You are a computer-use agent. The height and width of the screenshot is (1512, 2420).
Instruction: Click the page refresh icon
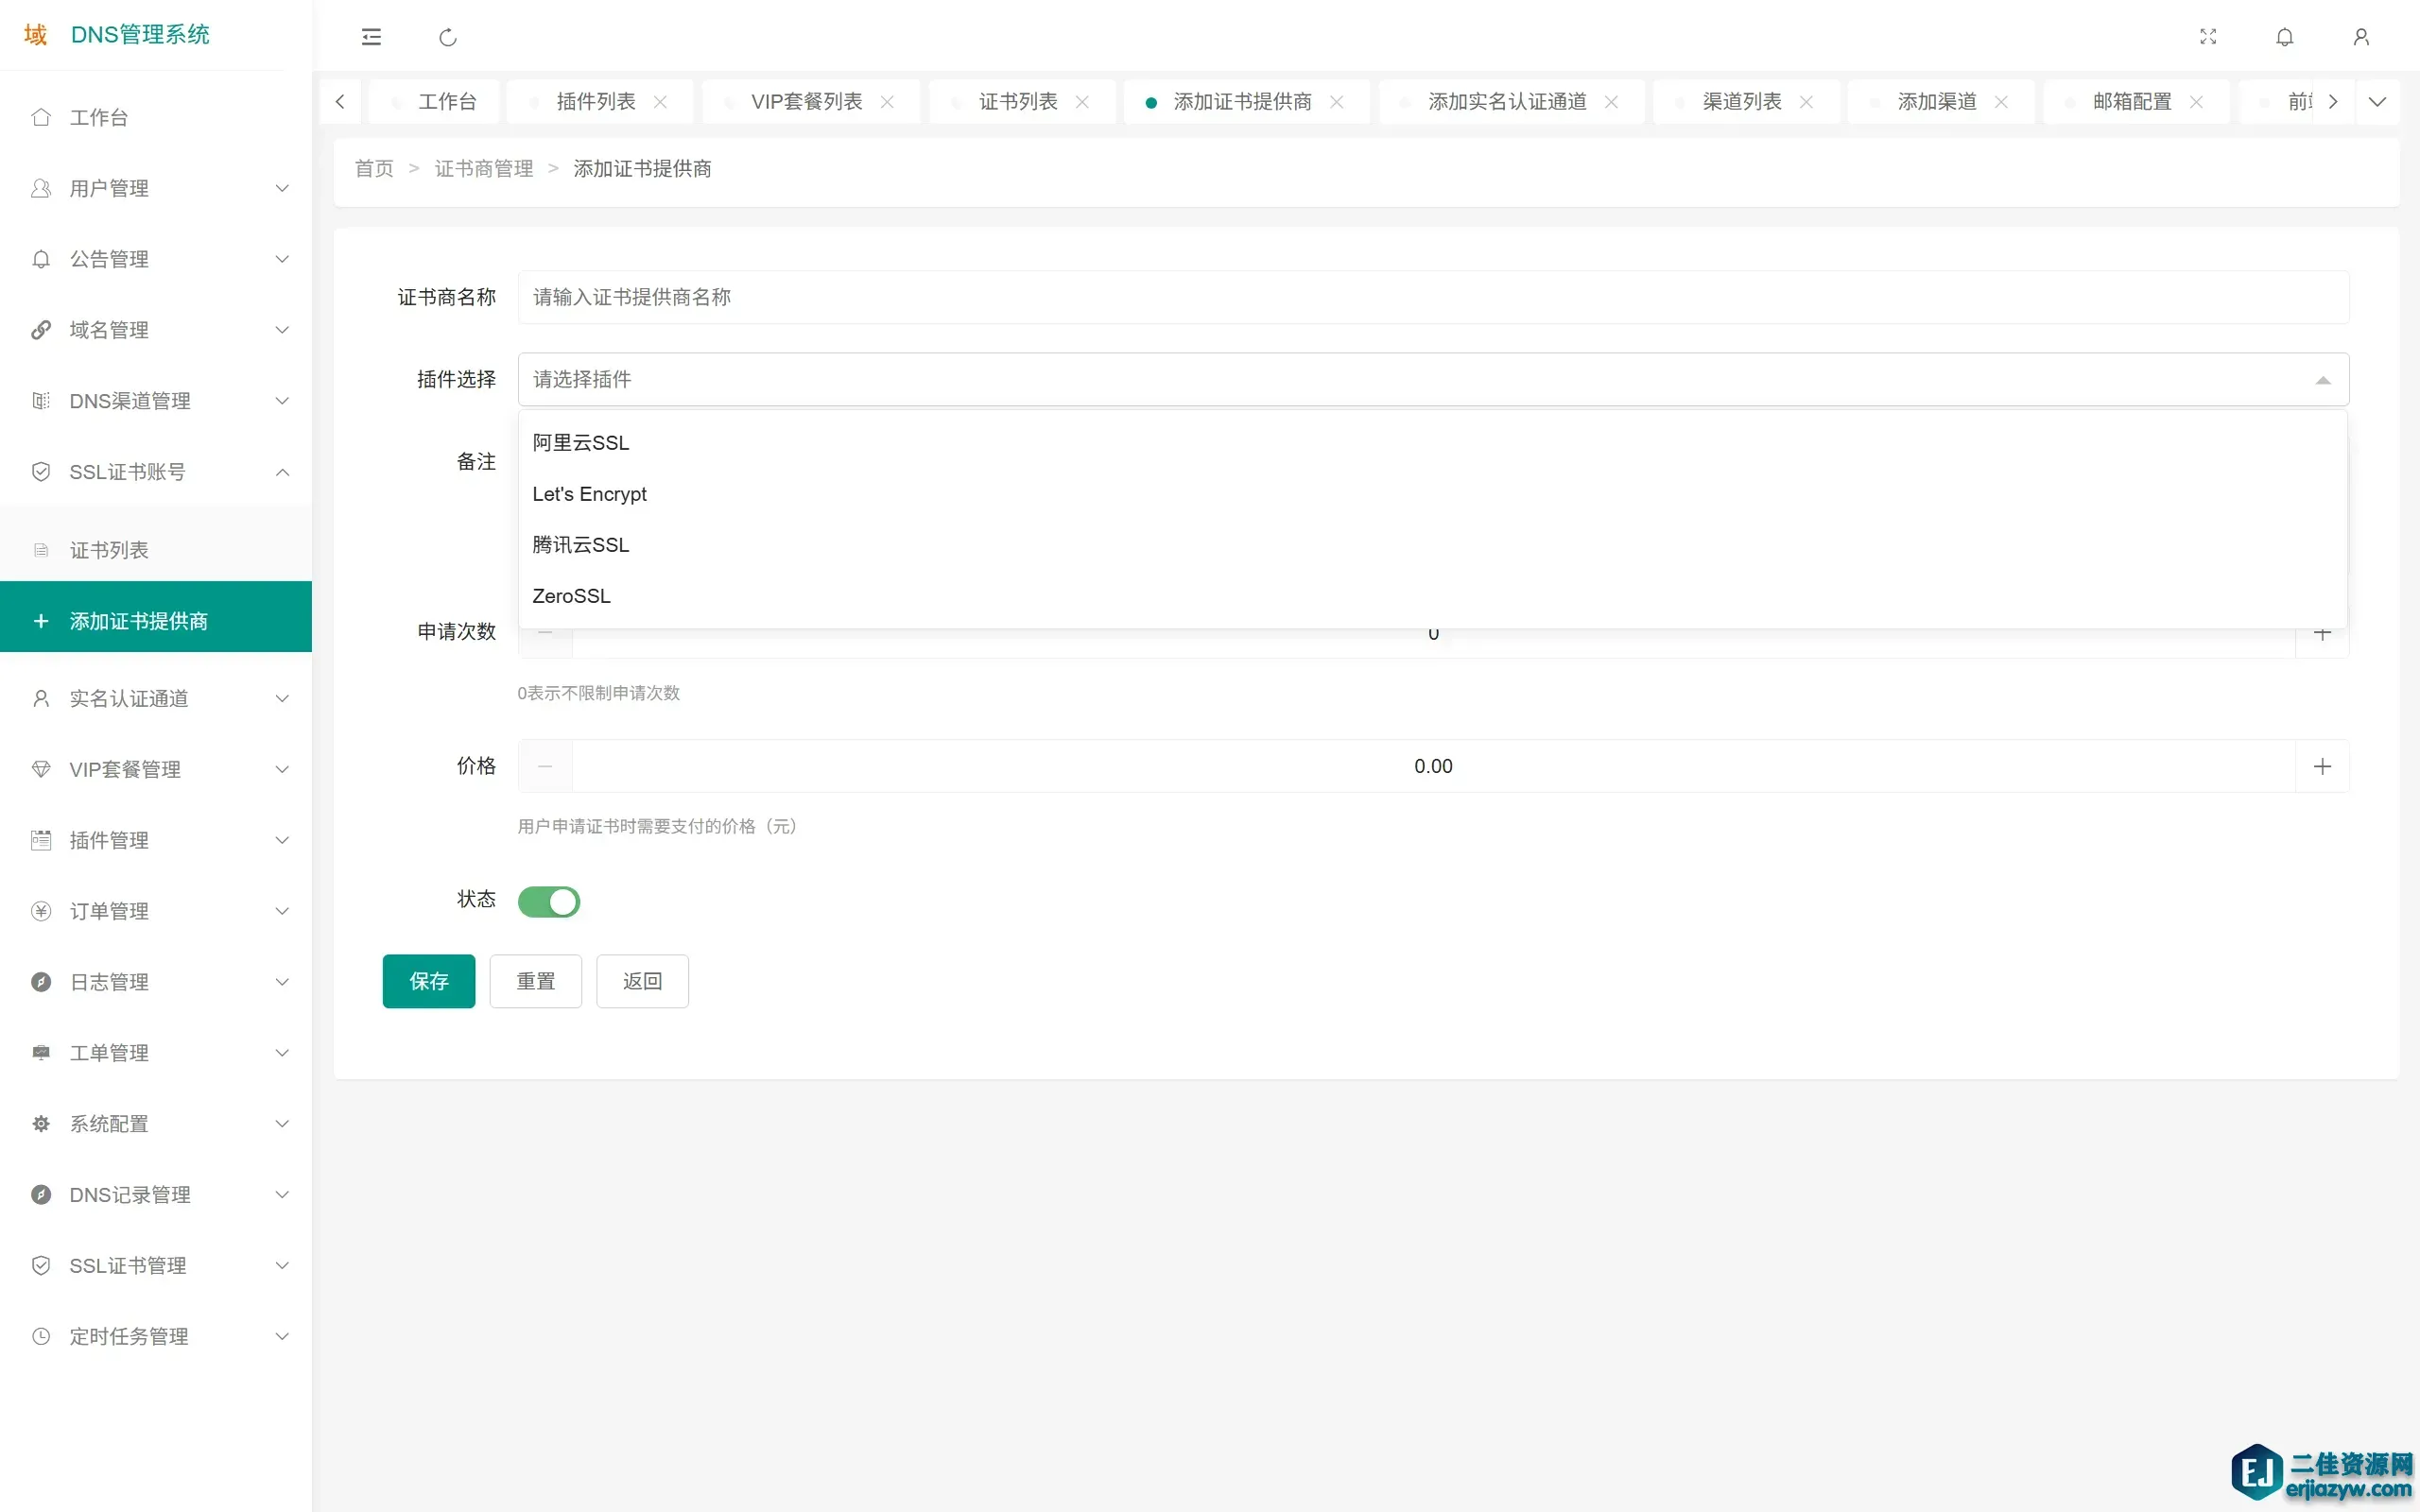(x=448, y=37)
